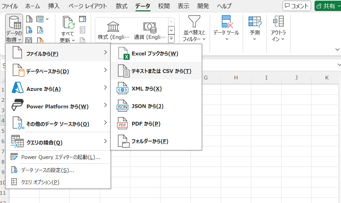Expand Azure から(A) submenu
341x203 pixels.
point(58,88)
